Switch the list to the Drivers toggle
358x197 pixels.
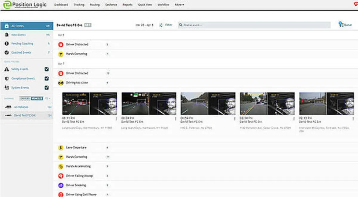tap(25, 98)
